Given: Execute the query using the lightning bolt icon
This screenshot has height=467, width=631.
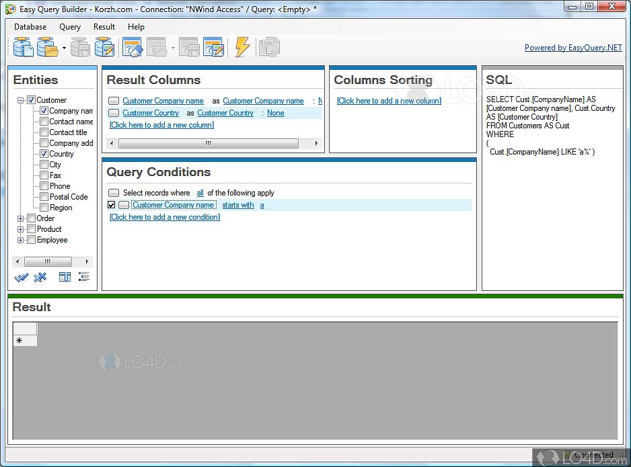Looking at the screenshot, I should click(242, 47).
